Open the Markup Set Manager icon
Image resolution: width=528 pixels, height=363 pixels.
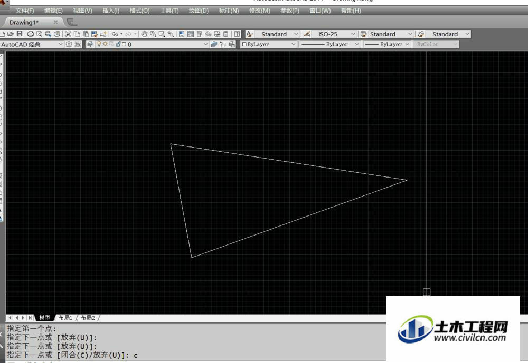(x=217, y=34)
